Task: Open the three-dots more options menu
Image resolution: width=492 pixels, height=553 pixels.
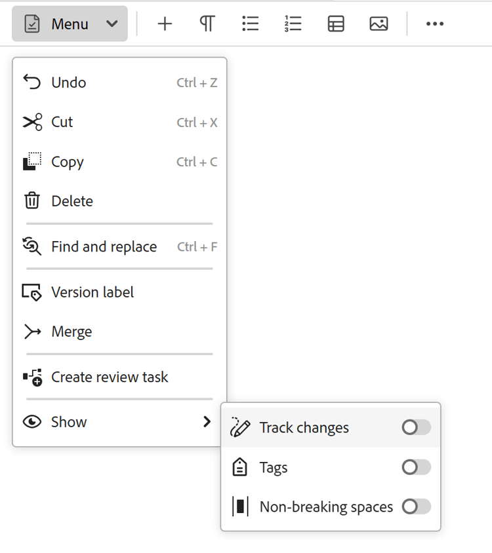Action: [x=434, y=24]
